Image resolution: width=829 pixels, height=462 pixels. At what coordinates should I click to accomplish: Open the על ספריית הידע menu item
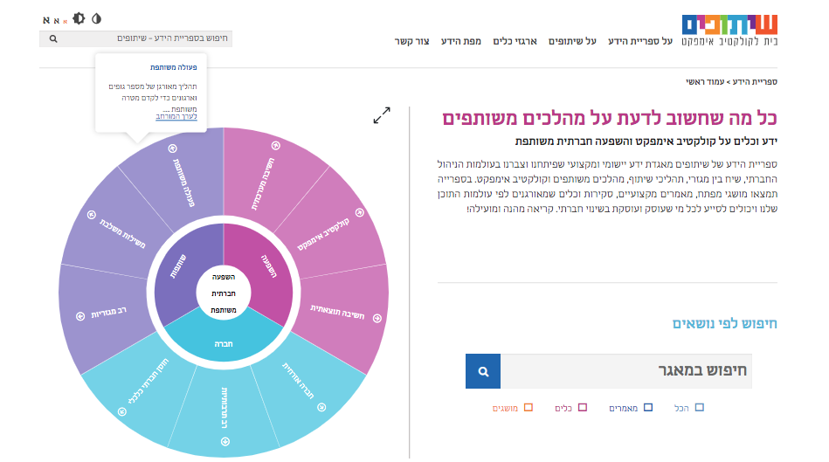pyautogui.click(x=639, y=41)
